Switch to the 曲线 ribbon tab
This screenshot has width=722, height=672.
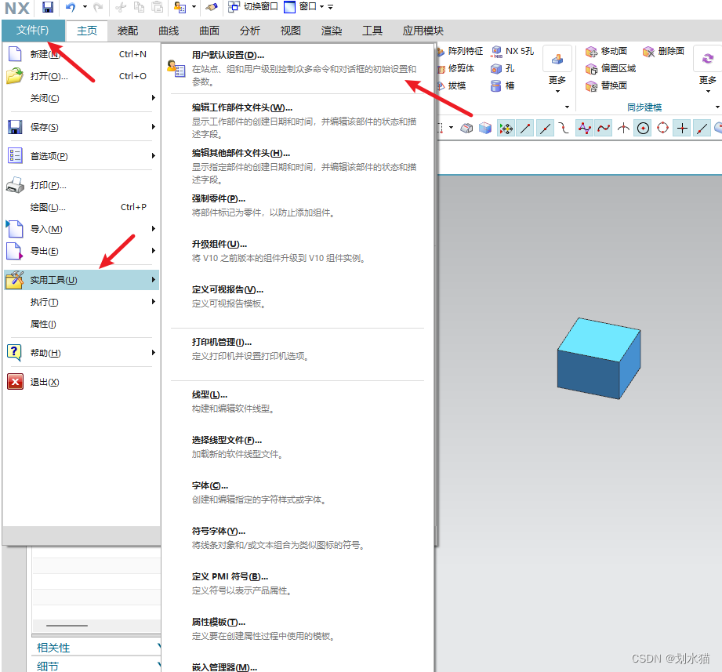coord(168,31)
